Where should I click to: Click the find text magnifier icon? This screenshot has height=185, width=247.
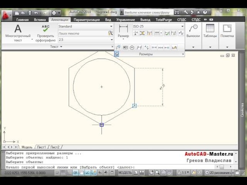[x=110, y=33]
